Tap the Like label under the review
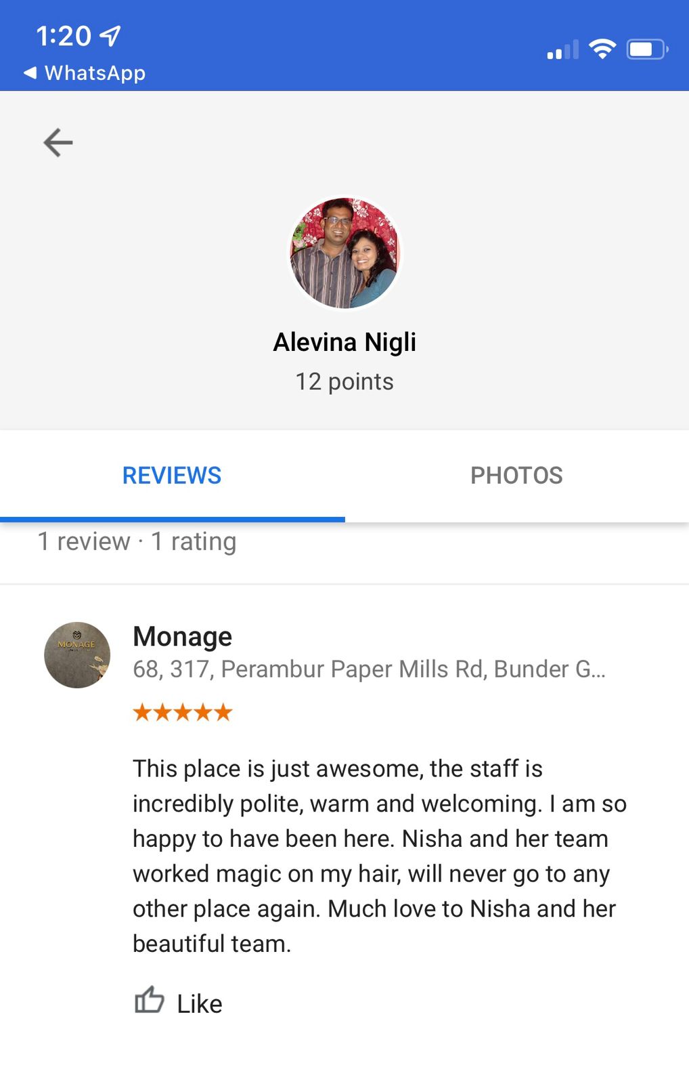 coord(200,1004)
